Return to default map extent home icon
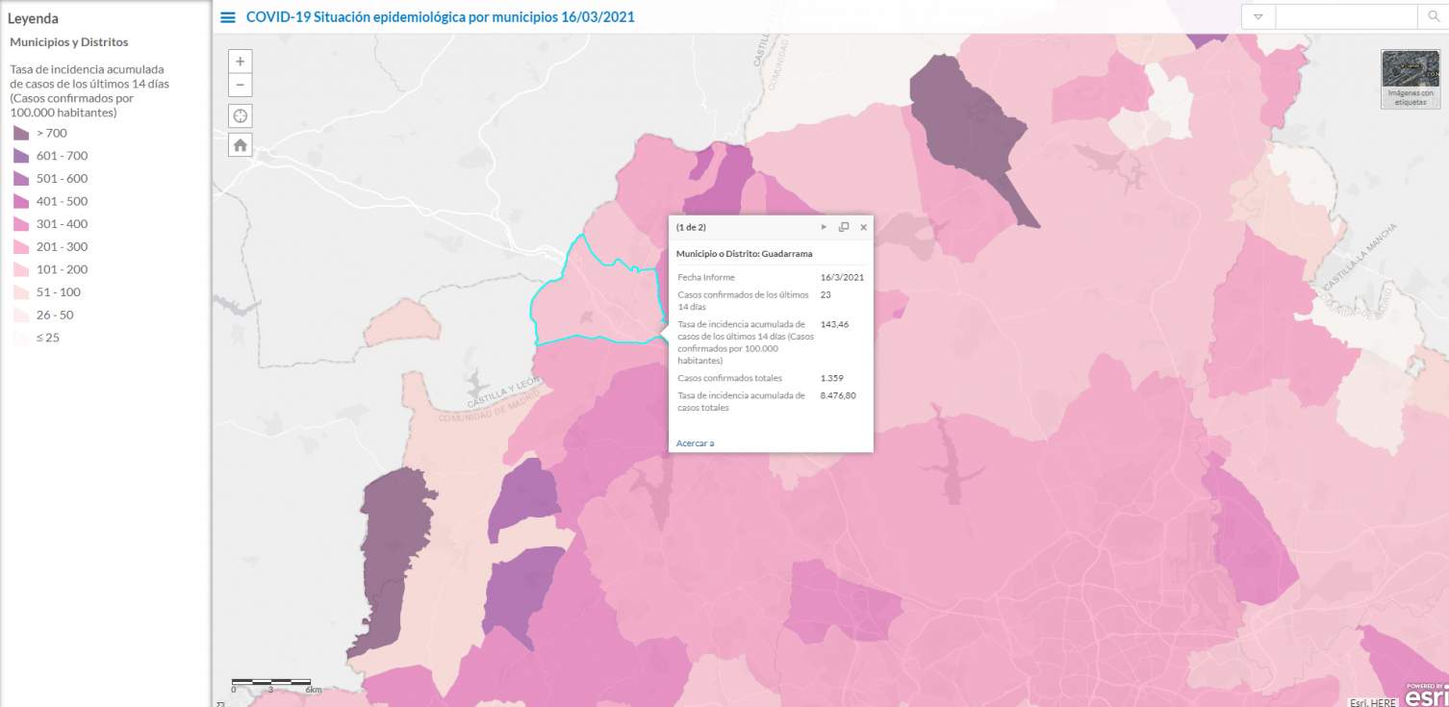 point(241,145)
